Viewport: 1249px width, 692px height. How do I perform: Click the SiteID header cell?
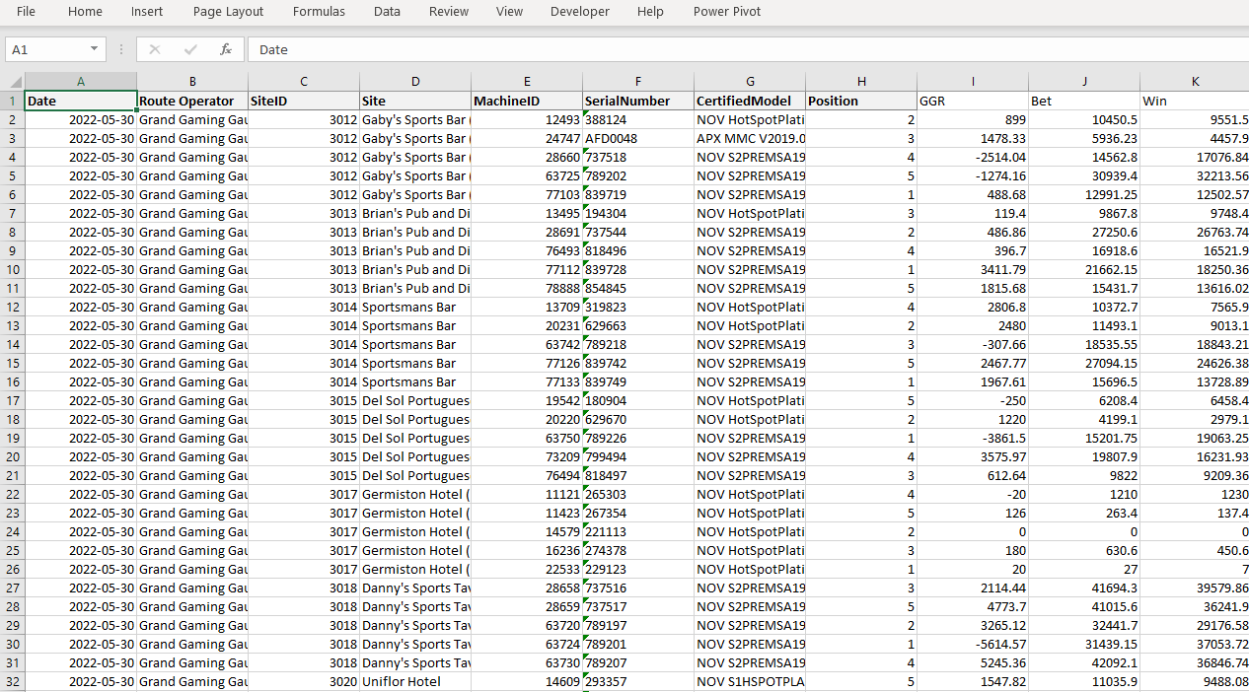point(304,101)
